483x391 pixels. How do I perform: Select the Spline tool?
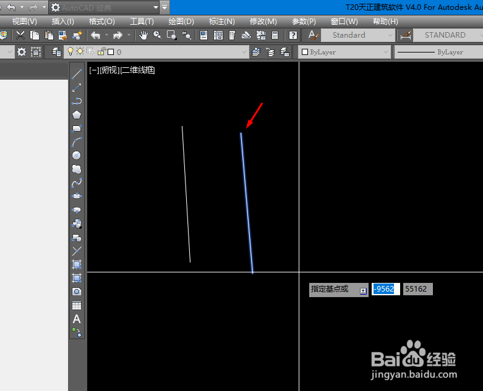tap(77, 183)
